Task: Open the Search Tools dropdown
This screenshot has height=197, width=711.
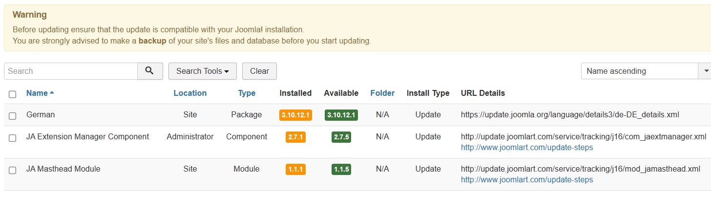Action: (202, 71)
